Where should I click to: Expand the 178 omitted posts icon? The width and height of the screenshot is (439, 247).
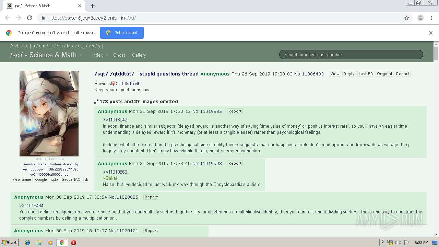tap(96, 102)
